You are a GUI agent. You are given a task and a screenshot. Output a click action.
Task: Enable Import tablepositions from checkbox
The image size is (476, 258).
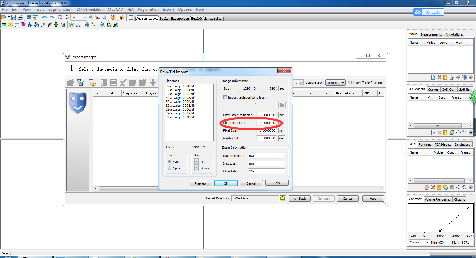[x=225, y=97]
